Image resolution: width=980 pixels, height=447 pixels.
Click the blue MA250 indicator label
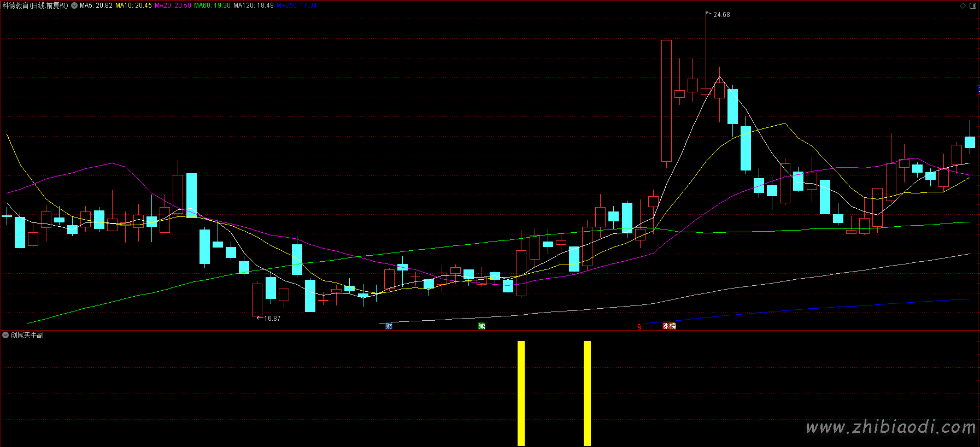pos(296,5)
